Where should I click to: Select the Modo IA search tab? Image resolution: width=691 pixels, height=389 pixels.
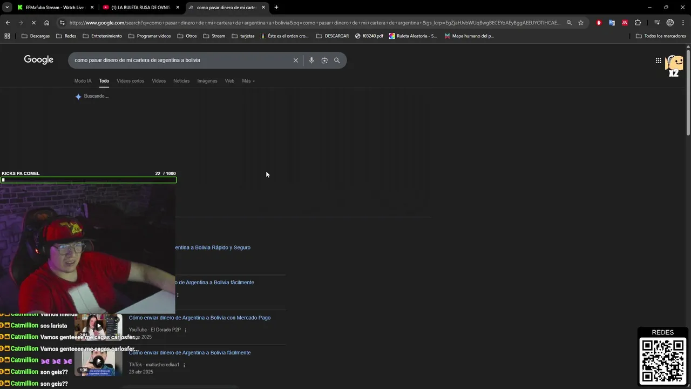83,81
